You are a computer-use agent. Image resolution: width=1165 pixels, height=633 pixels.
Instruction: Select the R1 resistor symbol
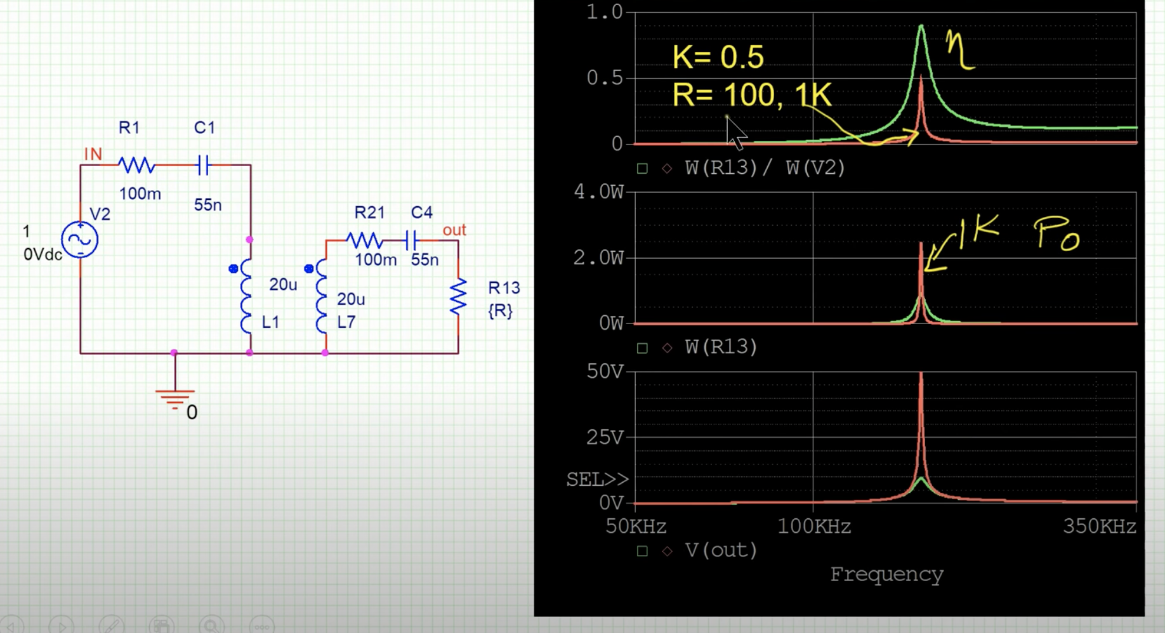click(136, 166)
